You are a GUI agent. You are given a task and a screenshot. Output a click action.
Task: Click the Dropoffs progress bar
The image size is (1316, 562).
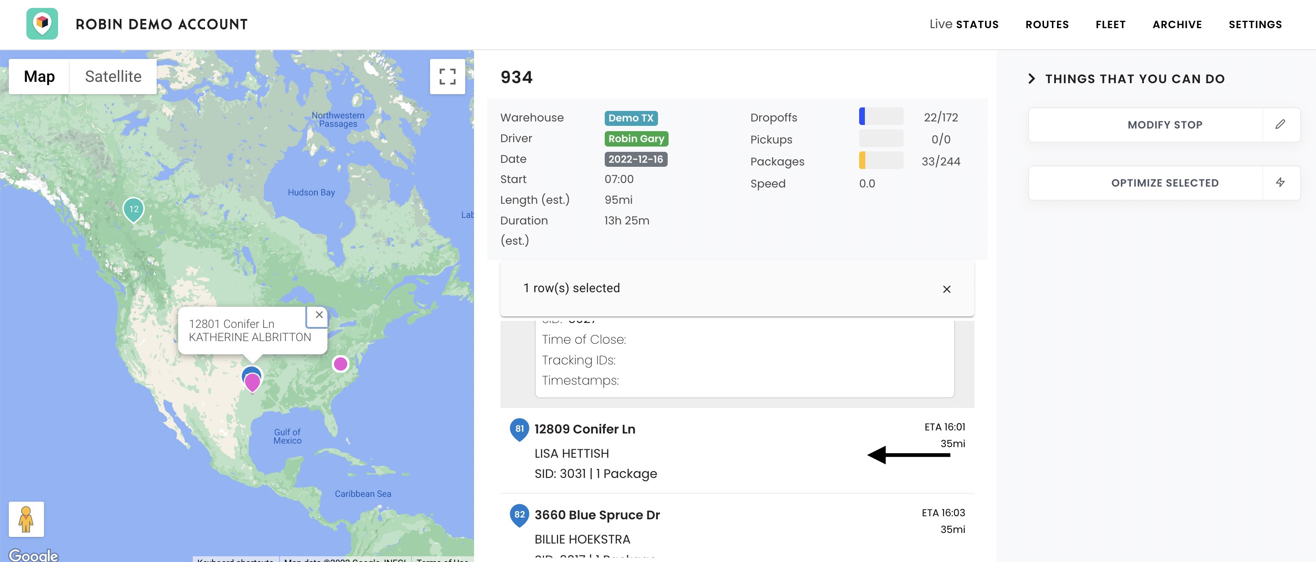pyautogui.click(x=881, y=117)
